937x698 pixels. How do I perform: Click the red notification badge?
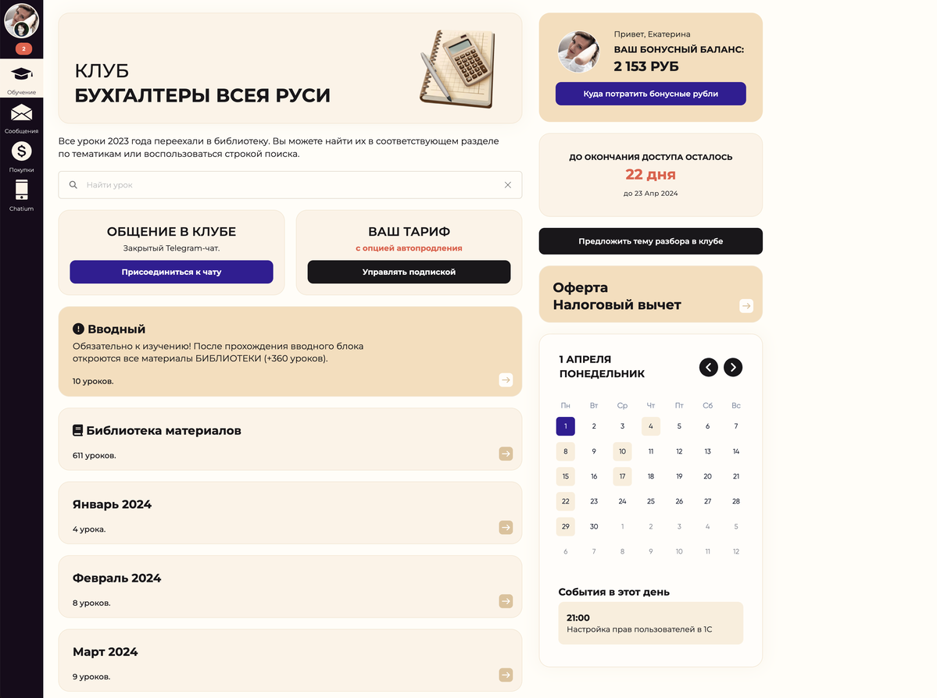point(23,49)
